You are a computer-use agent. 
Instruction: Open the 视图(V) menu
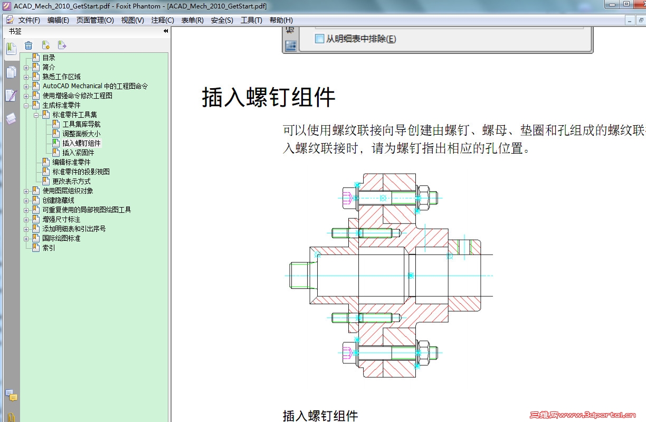click(131, 20)
